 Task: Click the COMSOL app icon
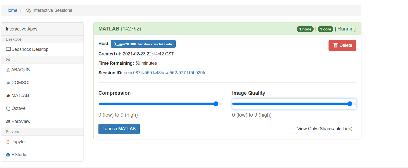[8, 83]
